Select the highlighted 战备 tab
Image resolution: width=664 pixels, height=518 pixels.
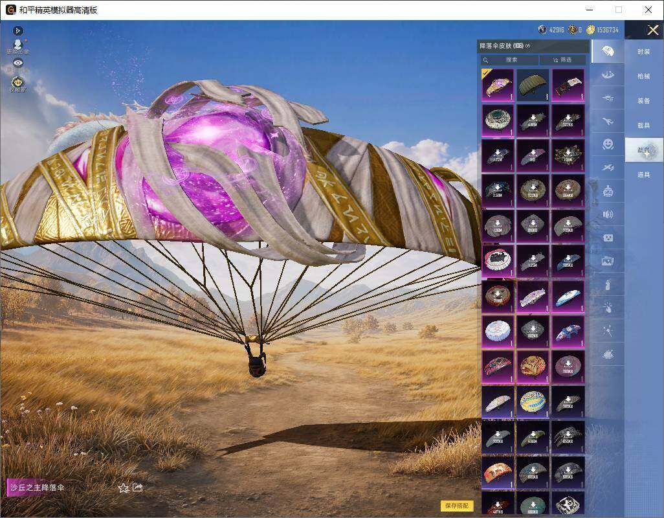coord(644,150)
